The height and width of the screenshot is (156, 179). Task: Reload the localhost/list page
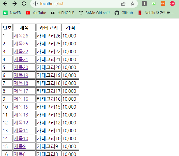24,4
